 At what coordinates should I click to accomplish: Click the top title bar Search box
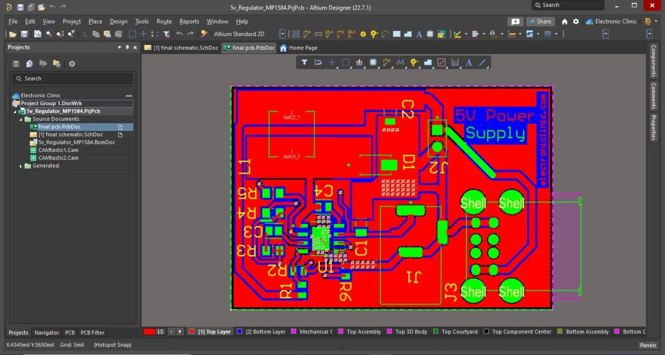(568, 5)
